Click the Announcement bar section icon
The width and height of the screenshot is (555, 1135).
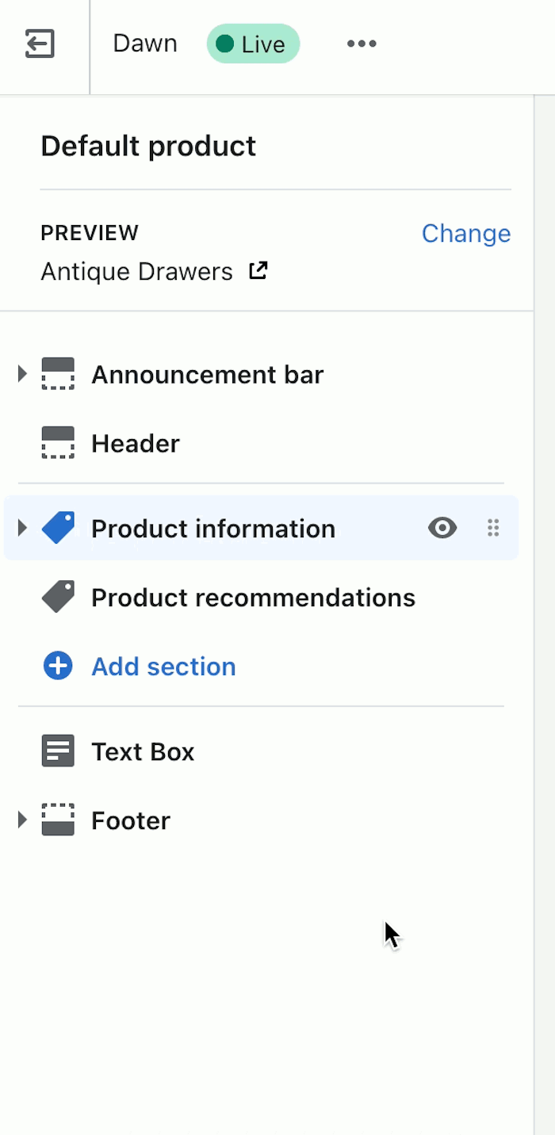pyautogui.click(x=58, y=374)
